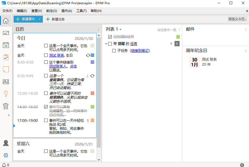Open the Home (today) view in sidebar
249x167 pixels.
click(x=6, y=21)
